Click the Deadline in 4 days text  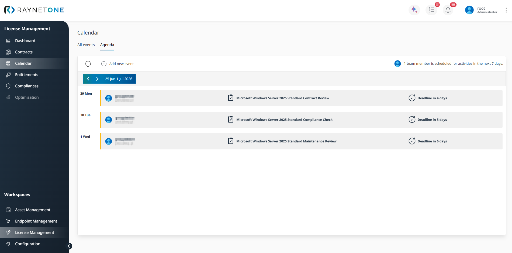432,98
